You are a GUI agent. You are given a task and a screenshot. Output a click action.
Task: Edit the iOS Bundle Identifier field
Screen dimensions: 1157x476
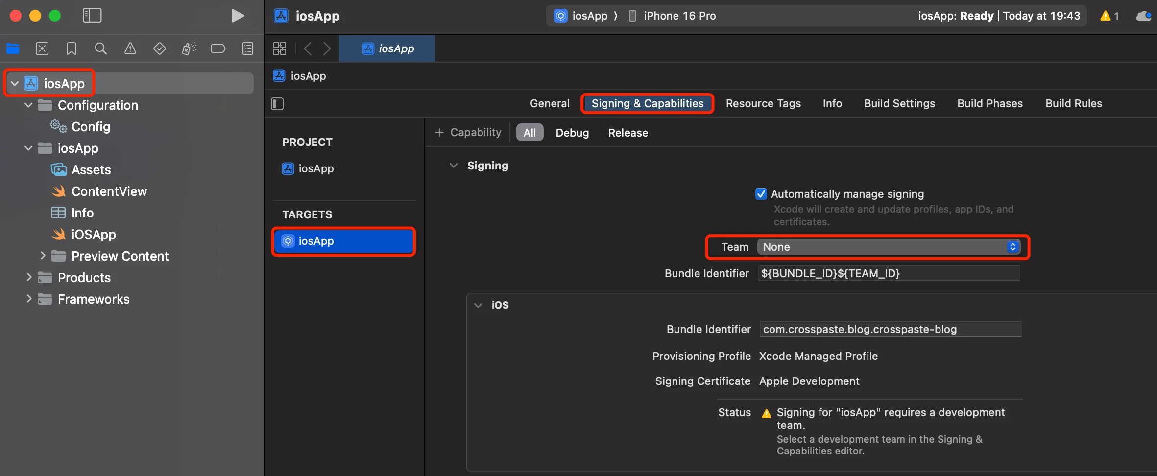pyautogui.click(x=890, y=329)
